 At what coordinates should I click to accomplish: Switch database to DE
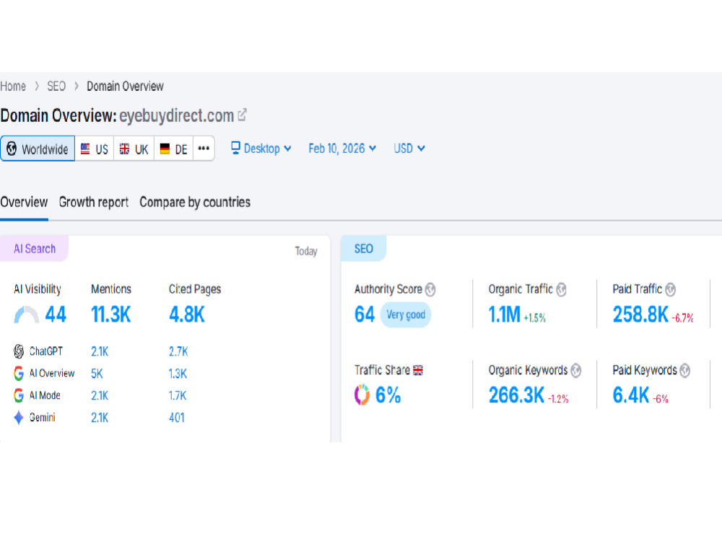point(173,149)
